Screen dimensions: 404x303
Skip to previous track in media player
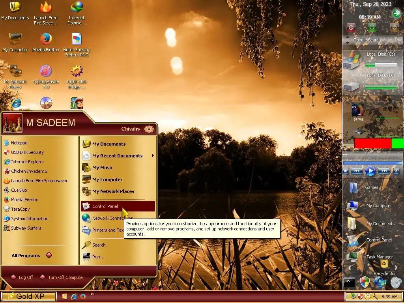pyautogui.click(x=357, y=171)
